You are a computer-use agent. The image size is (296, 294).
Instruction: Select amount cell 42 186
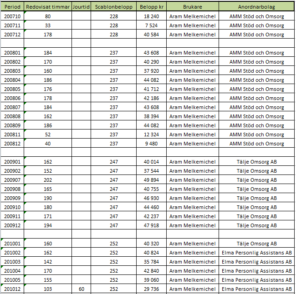[x=151, y=98]
